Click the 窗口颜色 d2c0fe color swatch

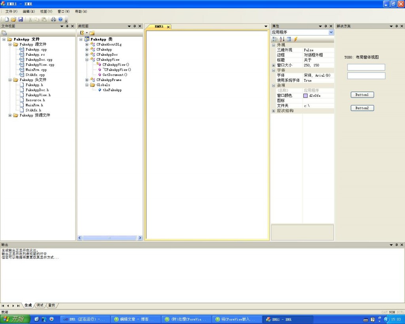click(x=306, y=96)
